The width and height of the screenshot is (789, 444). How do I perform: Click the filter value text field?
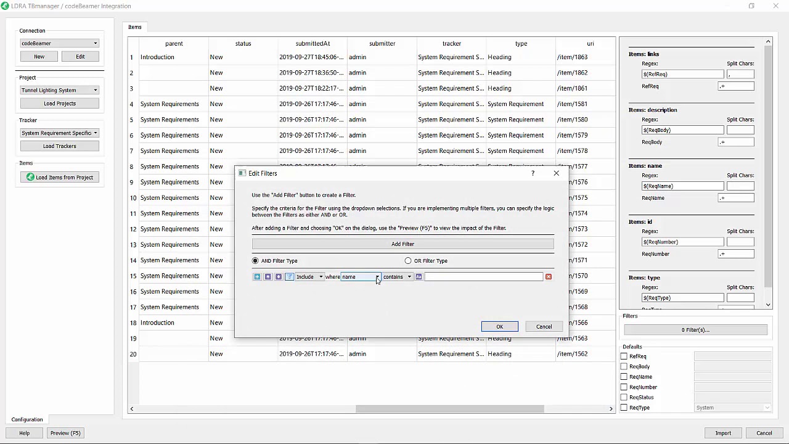pyautogui.click(x=483, y=277)
